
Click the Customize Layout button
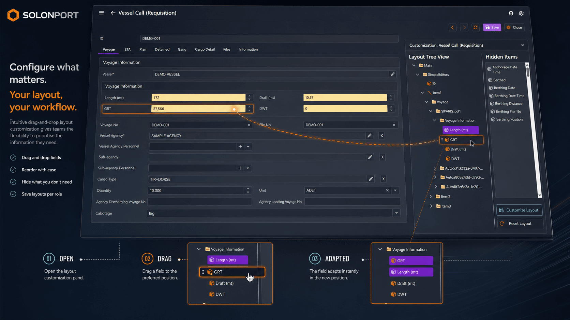tap(519, 210)
